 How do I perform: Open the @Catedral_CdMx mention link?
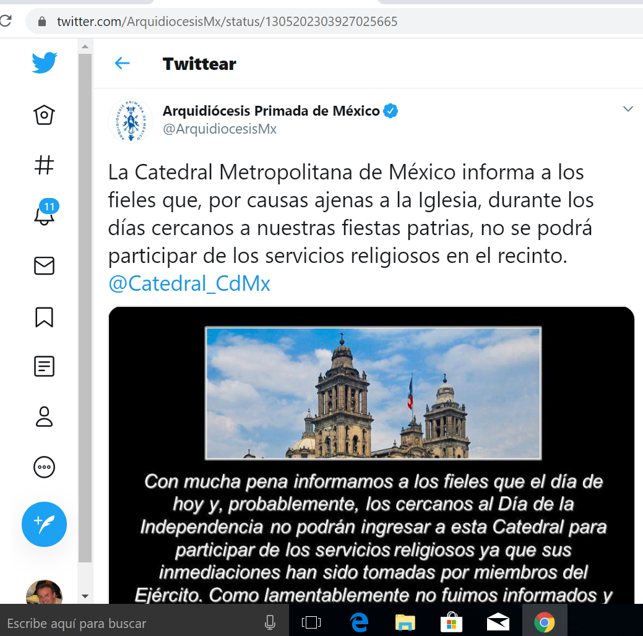click(189, 283)
